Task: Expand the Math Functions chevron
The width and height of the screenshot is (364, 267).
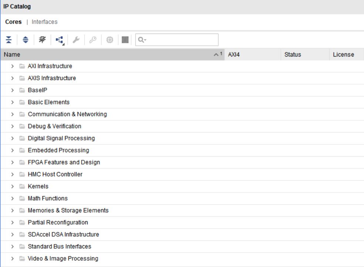Action: click(x=12, y=198)
